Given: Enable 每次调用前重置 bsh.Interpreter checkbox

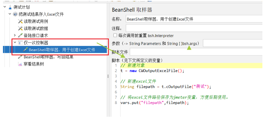Looking at the screenshot, I should (115, 36).
